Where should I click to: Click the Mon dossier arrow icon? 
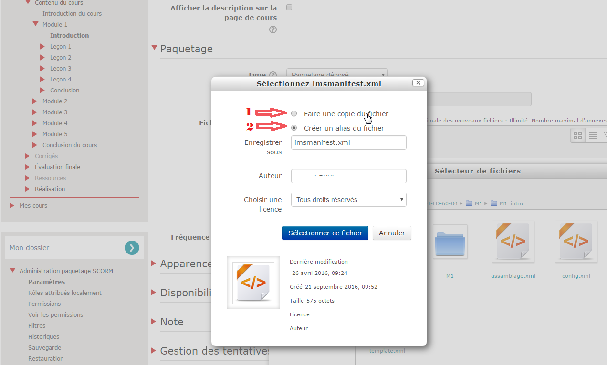132,248
